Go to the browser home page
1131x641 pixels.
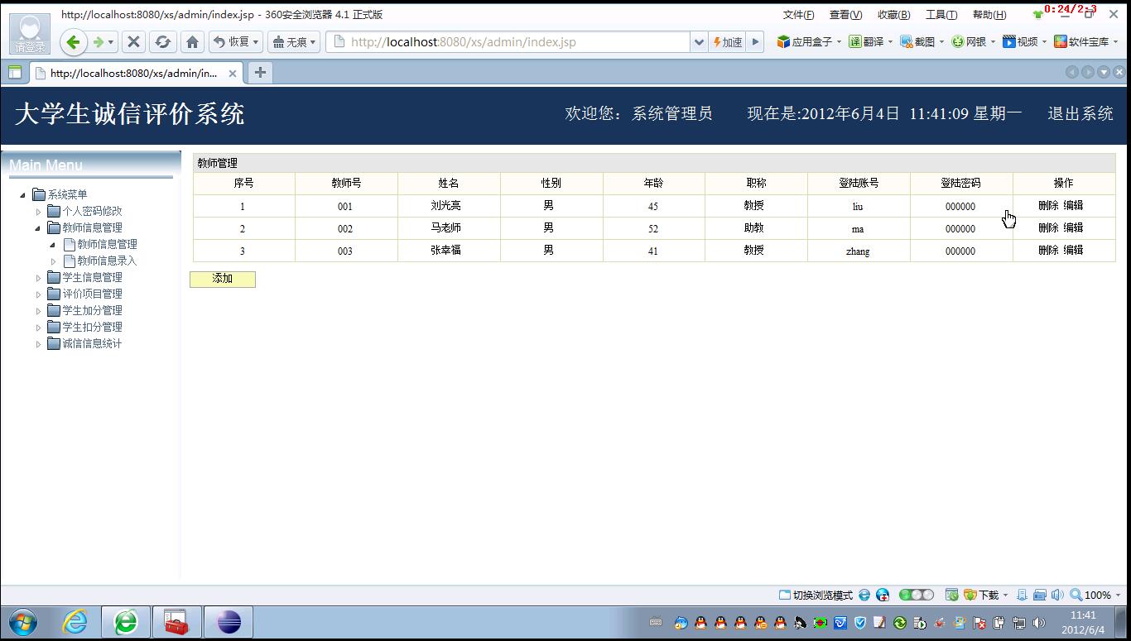point(192,42)
